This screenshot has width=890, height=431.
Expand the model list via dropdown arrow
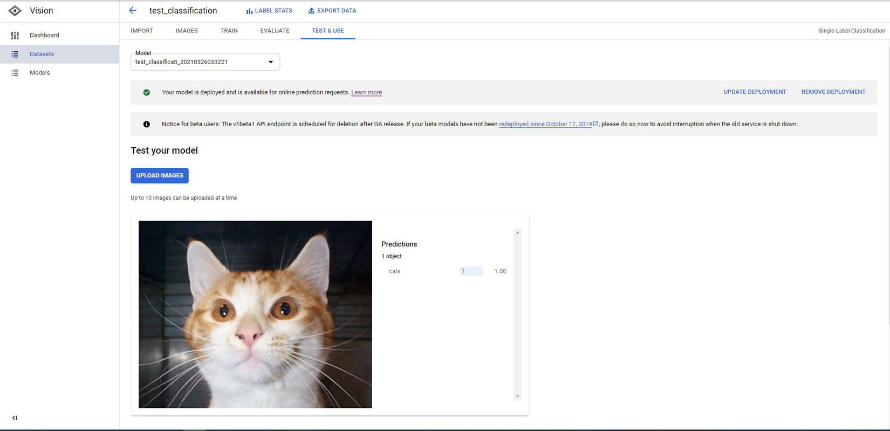tap(271, 62)
